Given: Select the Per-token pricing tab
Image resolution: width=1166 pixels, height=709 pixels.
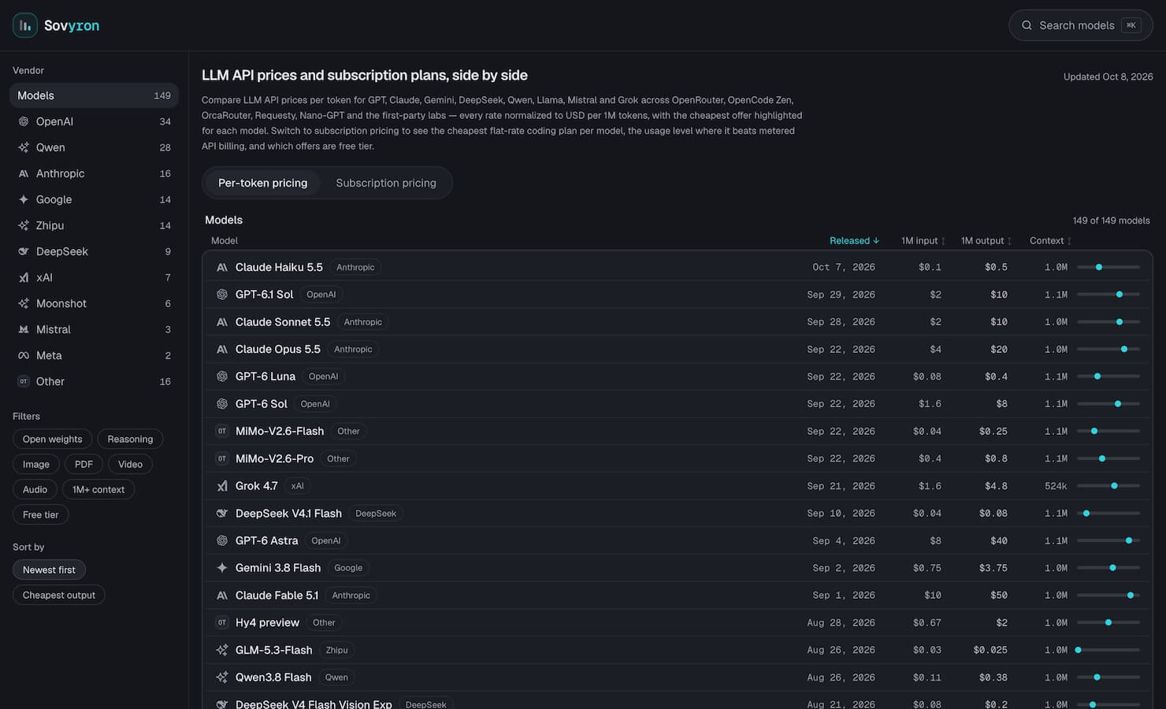Looking at the screenshot, I should coord(262,183).
